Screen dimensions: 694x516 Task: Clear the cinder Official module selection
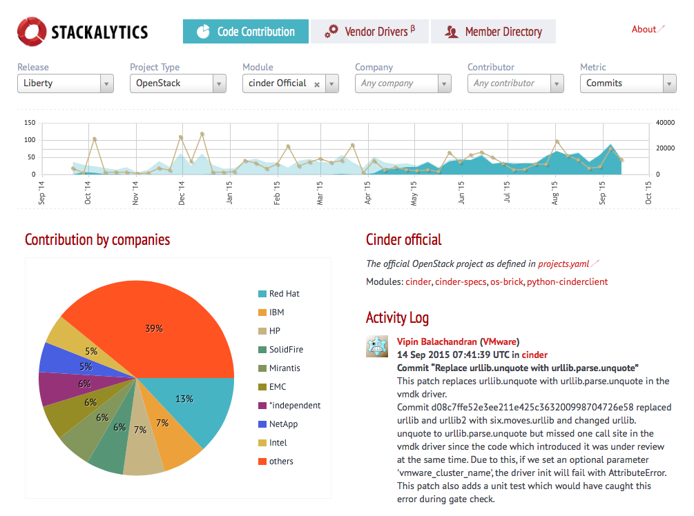pyautogui.click(x=317, y=84)
